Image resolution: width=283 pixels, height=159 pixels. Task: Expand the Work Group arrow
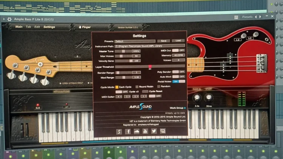pos(185,108)
